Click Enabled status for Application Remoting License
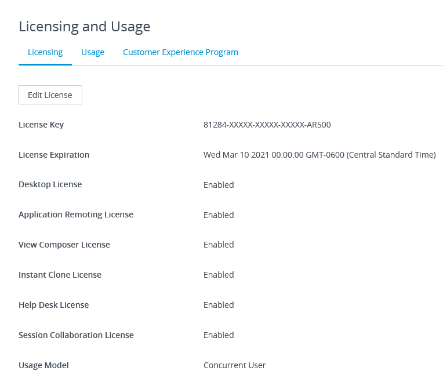Viewport: 443px width, 378px height. 219,215
